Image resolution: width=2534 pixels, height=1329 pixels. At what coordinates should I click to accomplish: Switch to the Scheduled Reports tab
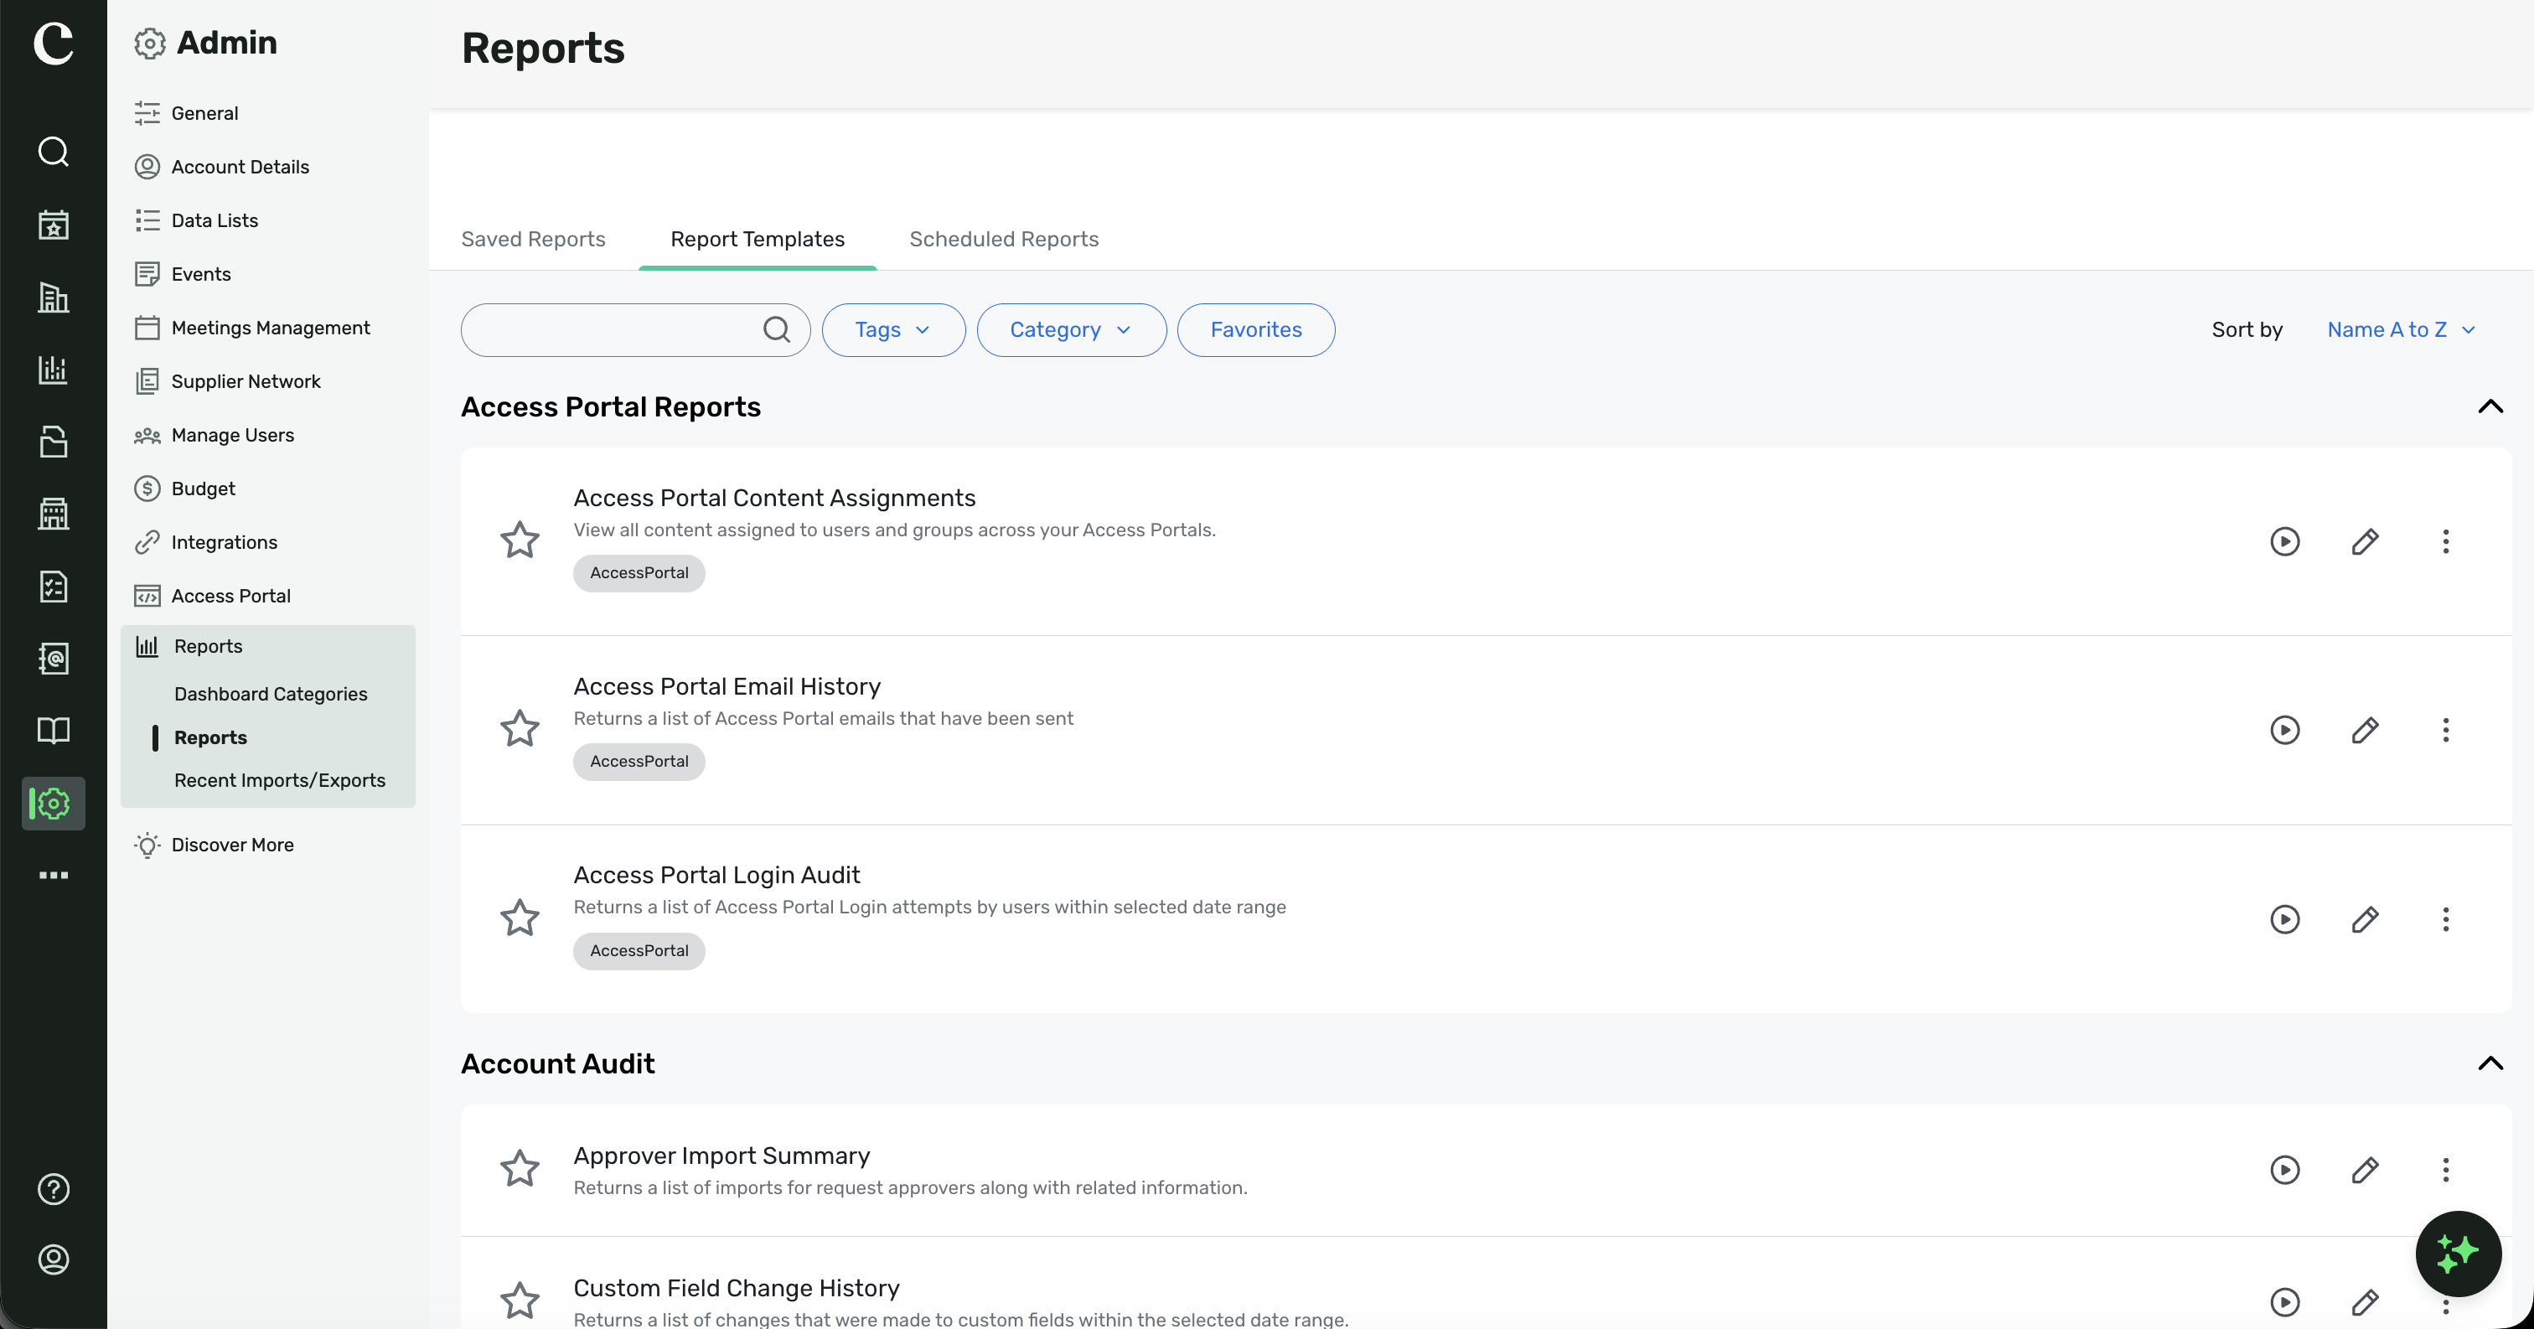click(1003, 239)
